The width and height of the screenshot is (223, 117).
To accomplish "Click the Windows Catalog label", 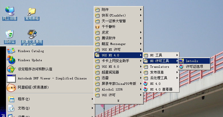I will pos(31,51).
